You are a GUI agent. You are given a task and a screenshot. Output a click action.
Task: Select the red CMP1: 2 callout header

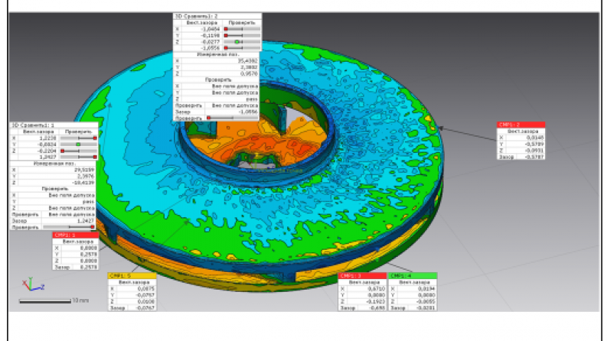[521, 124]
